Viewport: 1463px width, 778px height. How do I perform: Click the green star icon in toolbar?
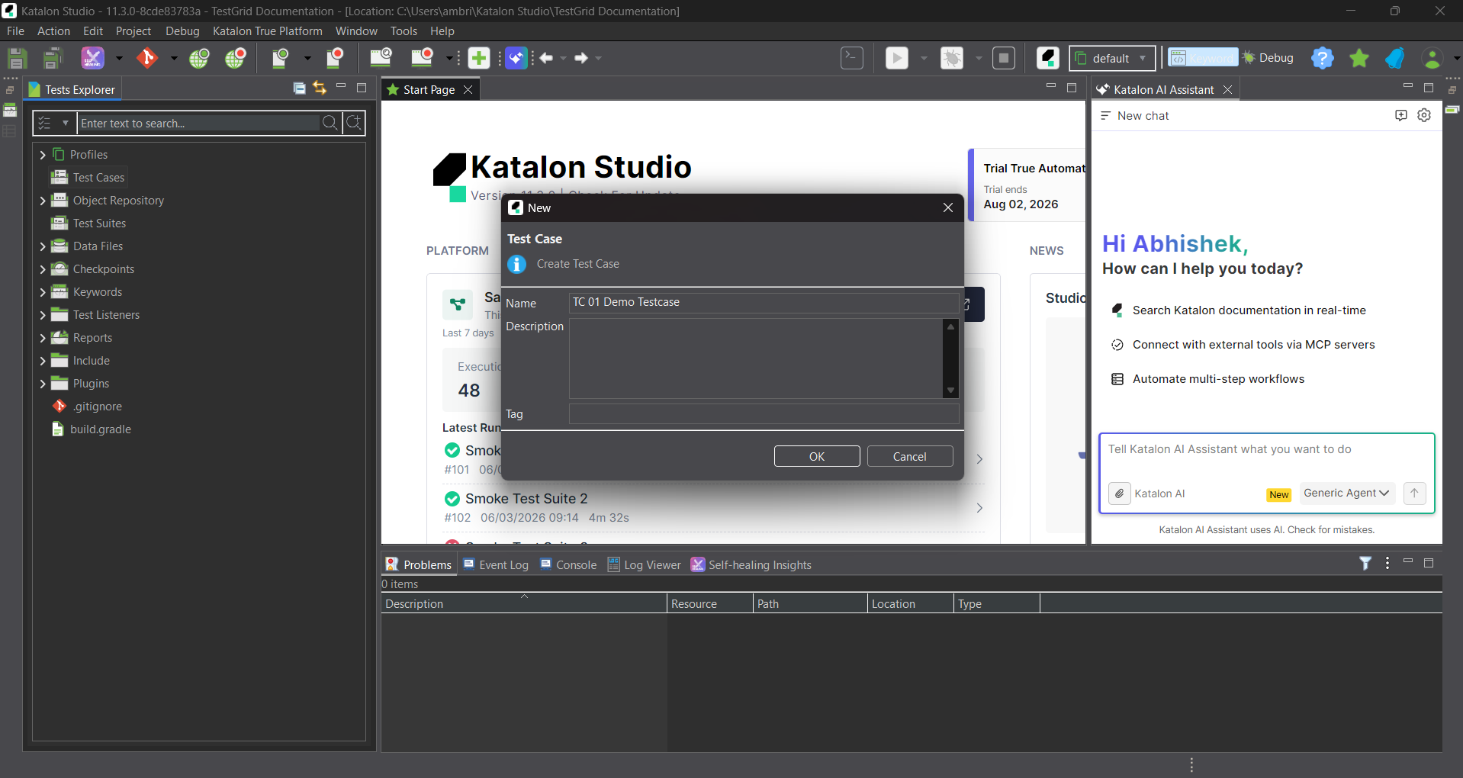(x=1359, y=58)
